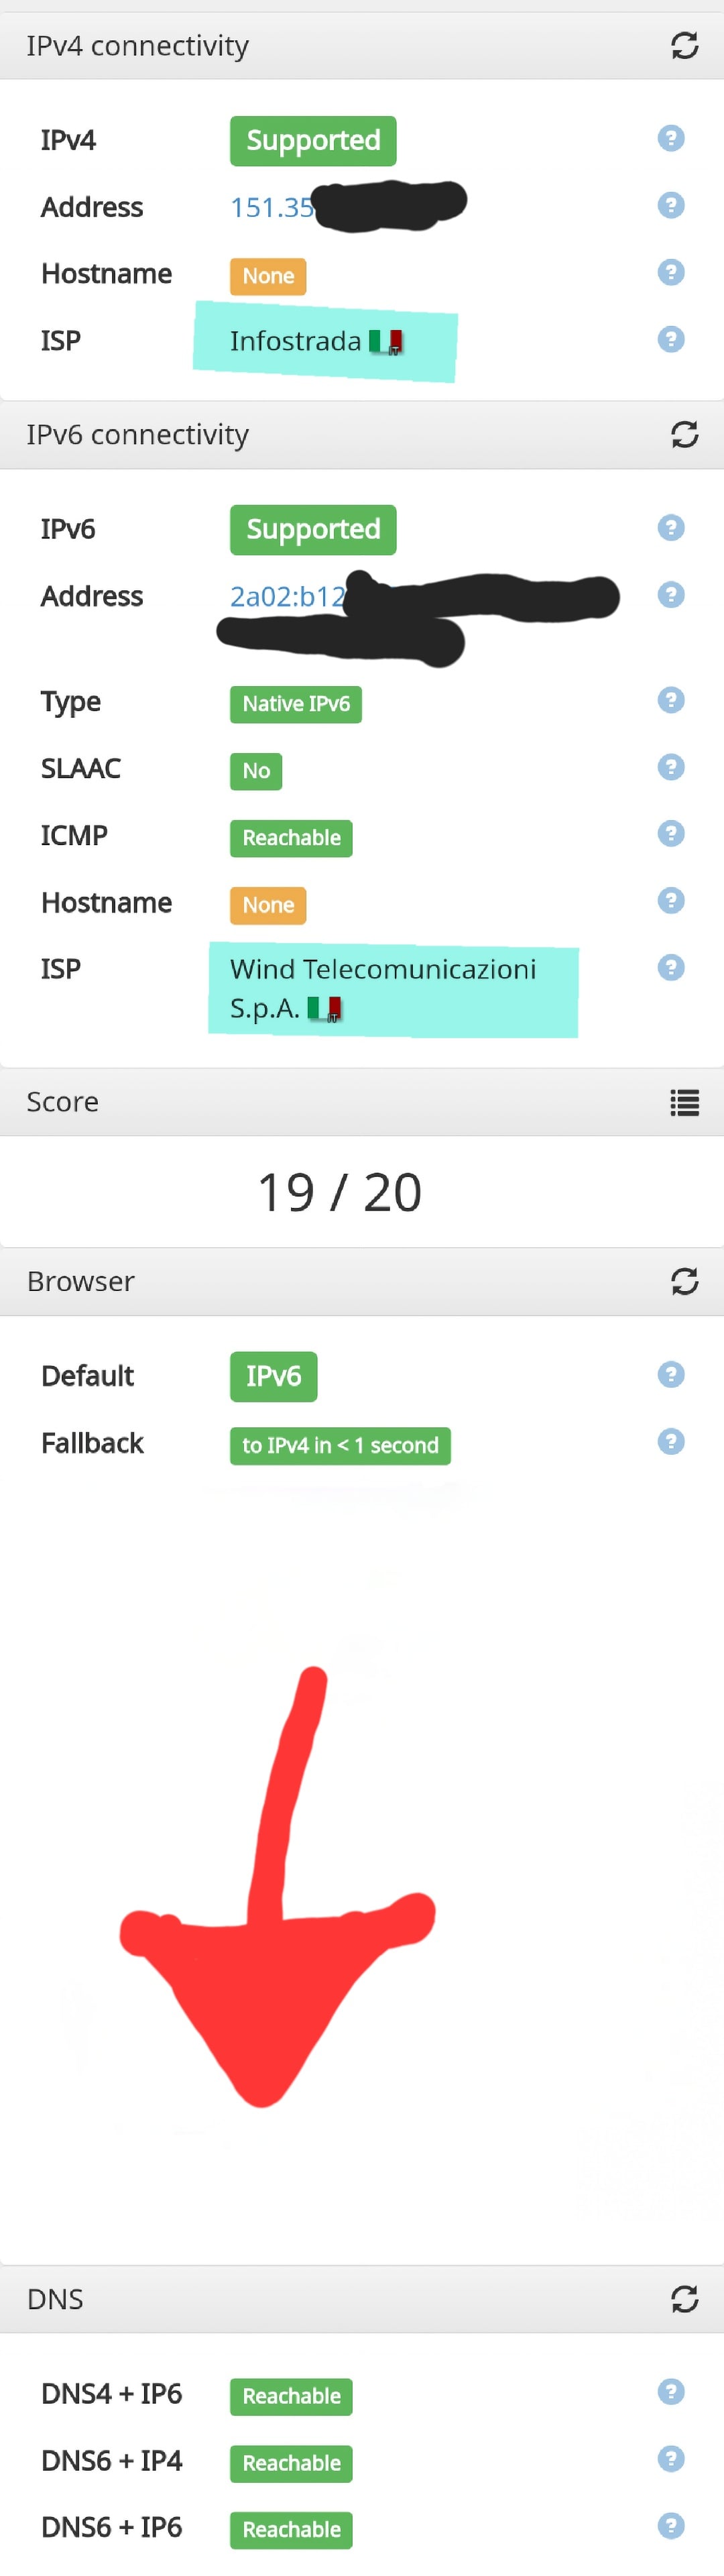Screen dimensions: 724x2576
Task: Click the IPv6 default browser badge
Action: 273,1376
